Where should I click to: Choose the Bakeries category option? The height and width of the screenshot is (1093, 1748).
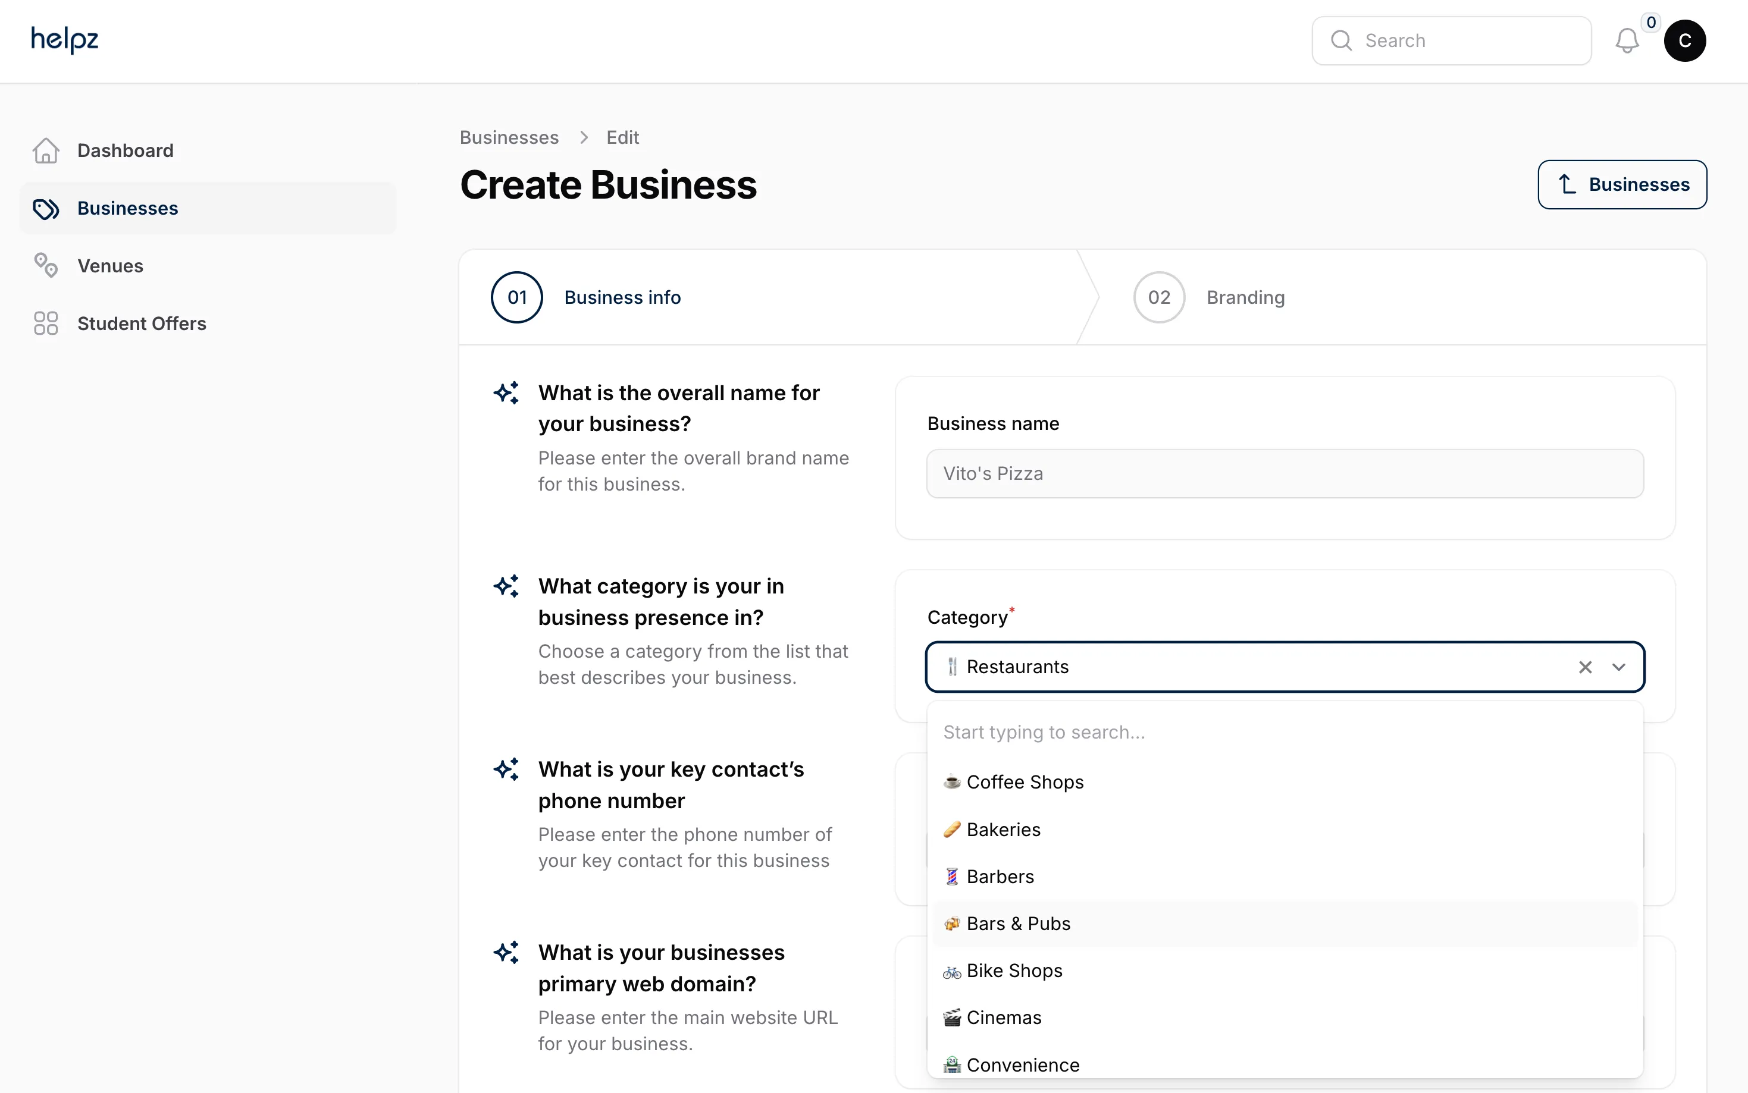coord(1285,829)
